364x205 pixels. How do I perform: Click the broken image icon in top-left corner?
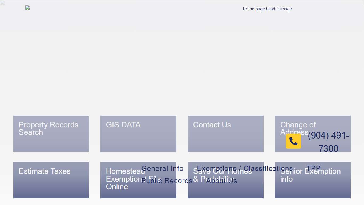pos(2,3)
